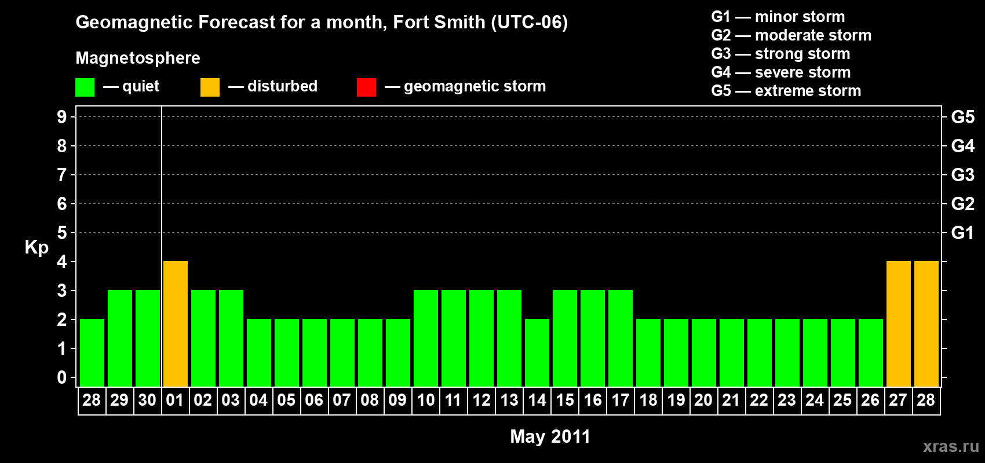Click the green bar for May 03

pyautogui.click(x=231, y=338)
